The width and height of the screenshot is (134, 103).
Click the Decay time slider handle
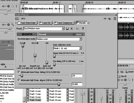click(x=54, y=56)
